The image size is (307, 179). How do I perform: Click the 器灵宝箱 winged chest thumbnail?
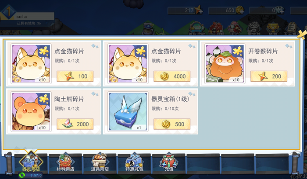[128, 111]
